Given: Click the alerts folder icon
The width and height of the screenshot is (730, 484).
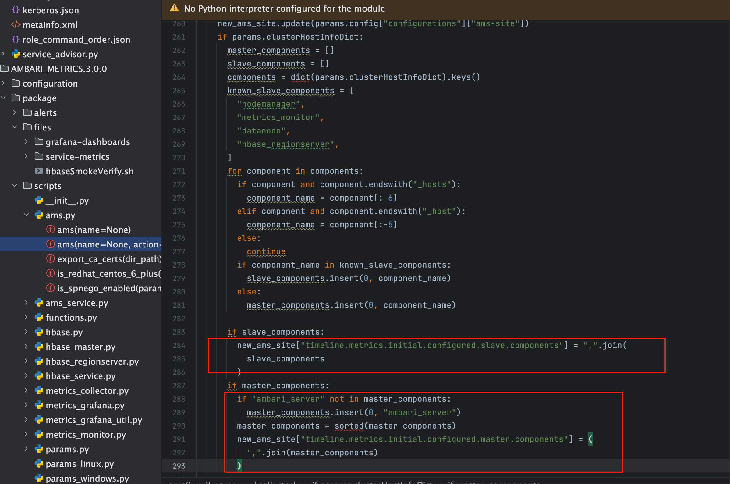Looking at the screenshot, I should coord(27,113).
